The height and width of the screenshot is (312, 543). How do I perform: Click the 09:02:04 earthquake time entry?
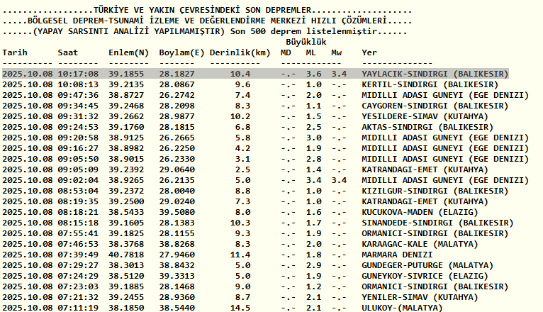[x=78, y=180]
